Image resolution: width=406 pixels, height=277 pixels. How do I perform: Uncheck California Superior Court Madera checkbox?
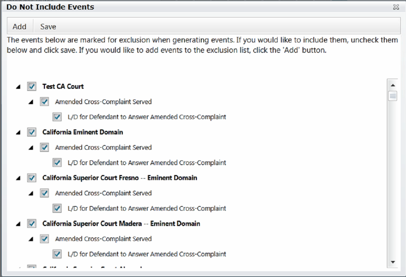[x=32, y=224]
